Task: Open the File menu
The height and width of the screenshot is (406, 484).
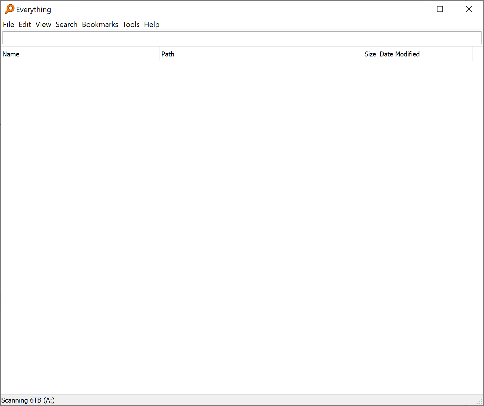Action: [9, 25]
